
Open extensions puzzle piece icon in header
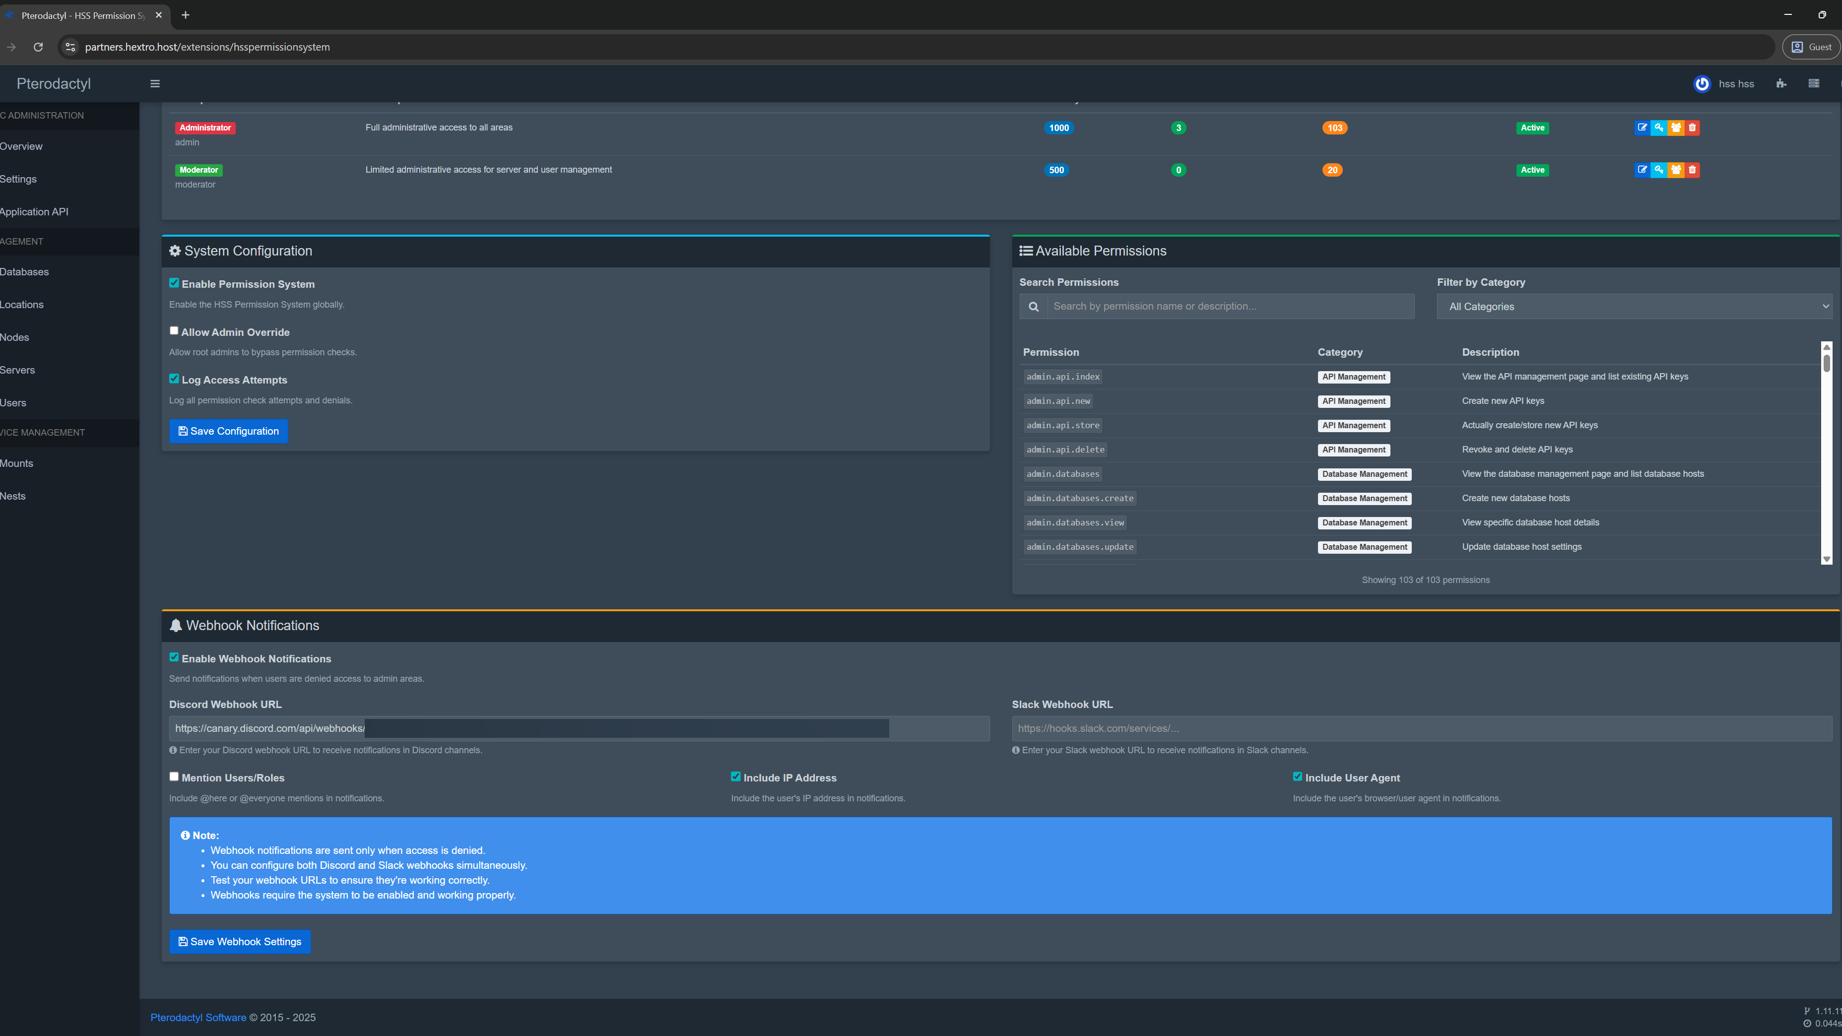point(1780,84)
